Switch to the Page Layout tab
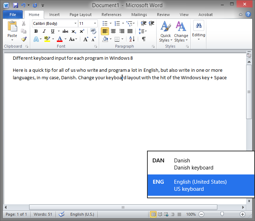Image resolution: width=255 pixels, height=221 pixels. point(81,15)
